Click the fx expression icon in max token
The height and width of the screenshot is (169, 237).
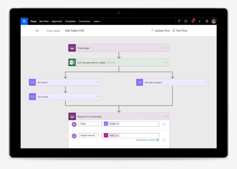coord(106,135)
